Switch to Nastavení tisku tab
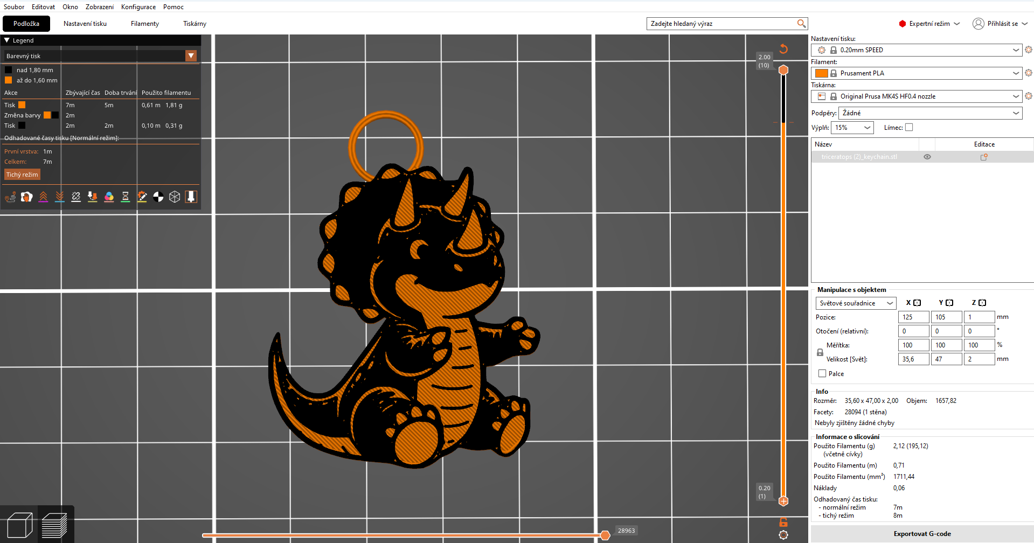1034x543 pixels. point(85,24)
